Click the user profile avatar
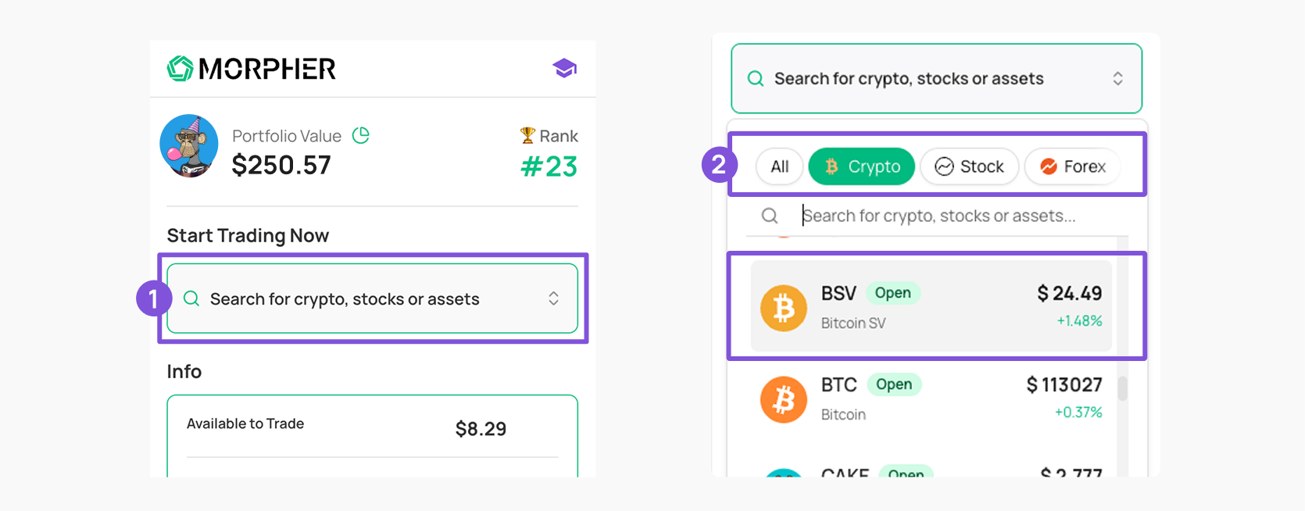Image resolution: width=1305 pixels, height=511 pixels. tap(189, 146)
